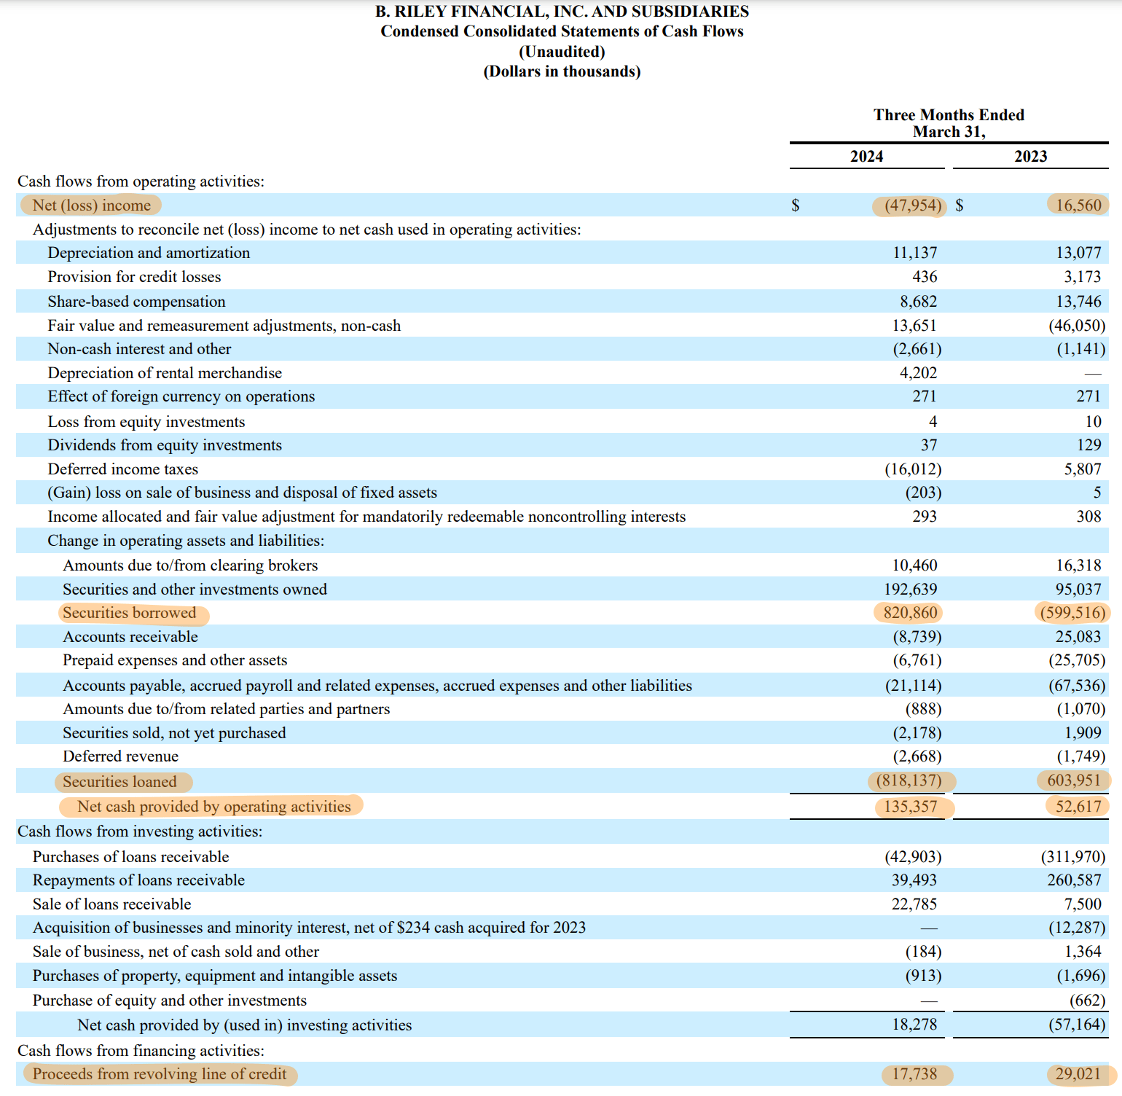Click 'Amounts due to/from clearing brokers' label
This screenshot has width=1122, height=1096.
pos(190,565)
